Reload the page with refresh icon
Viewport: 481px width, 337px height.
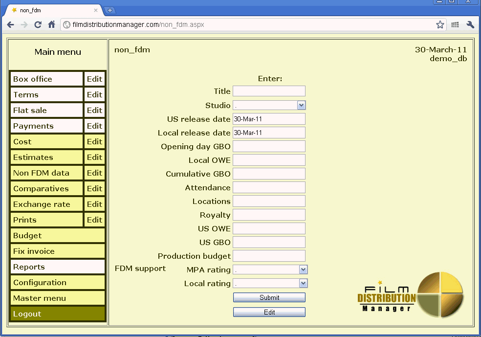tap(38, 24)
